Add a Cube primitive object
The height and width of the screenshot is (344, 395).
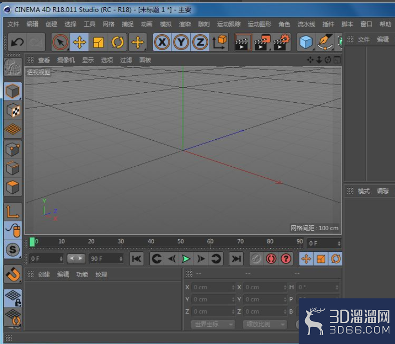[306, 42]
